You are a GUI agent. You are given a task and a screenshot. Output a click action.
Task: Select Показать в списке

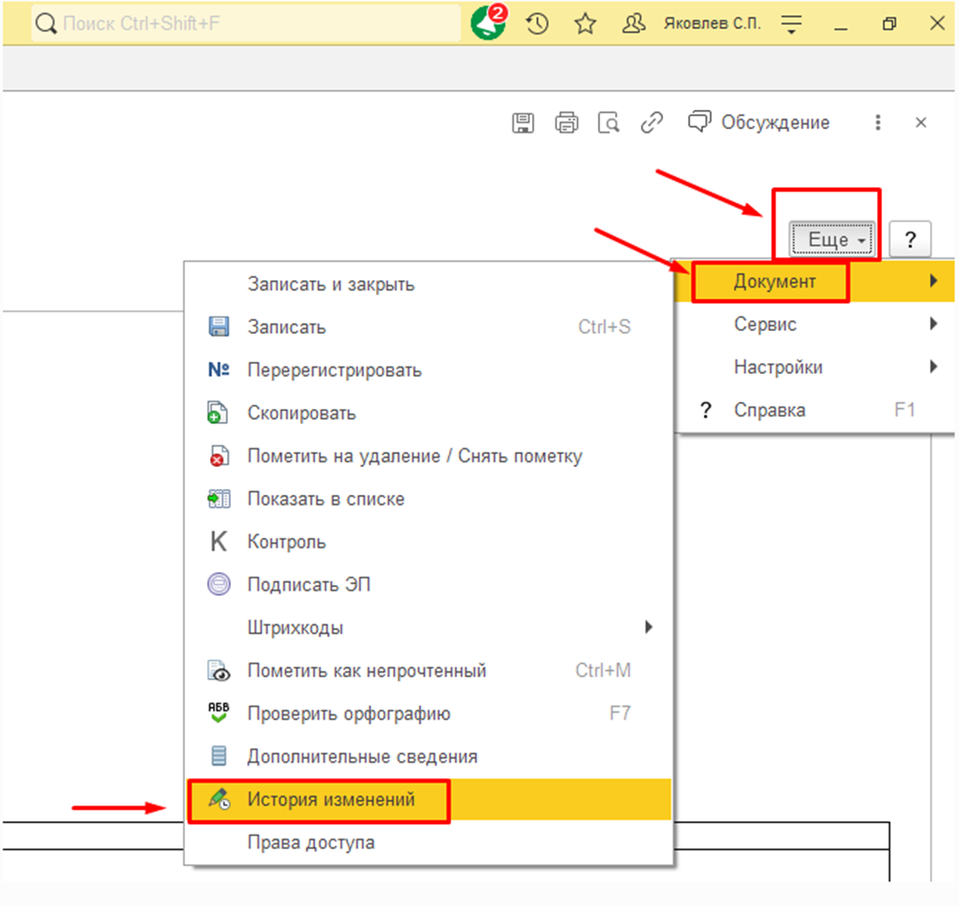point(428,499)
